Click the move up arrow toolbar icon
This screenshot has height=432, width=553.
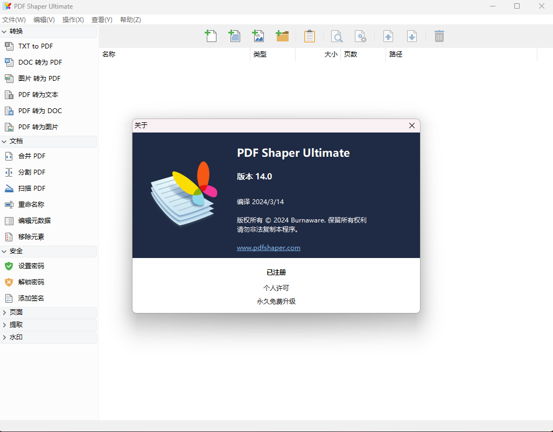tap(388, 36)
